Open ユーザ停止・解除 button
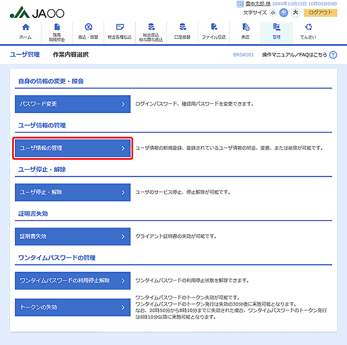 click(73, 192)
